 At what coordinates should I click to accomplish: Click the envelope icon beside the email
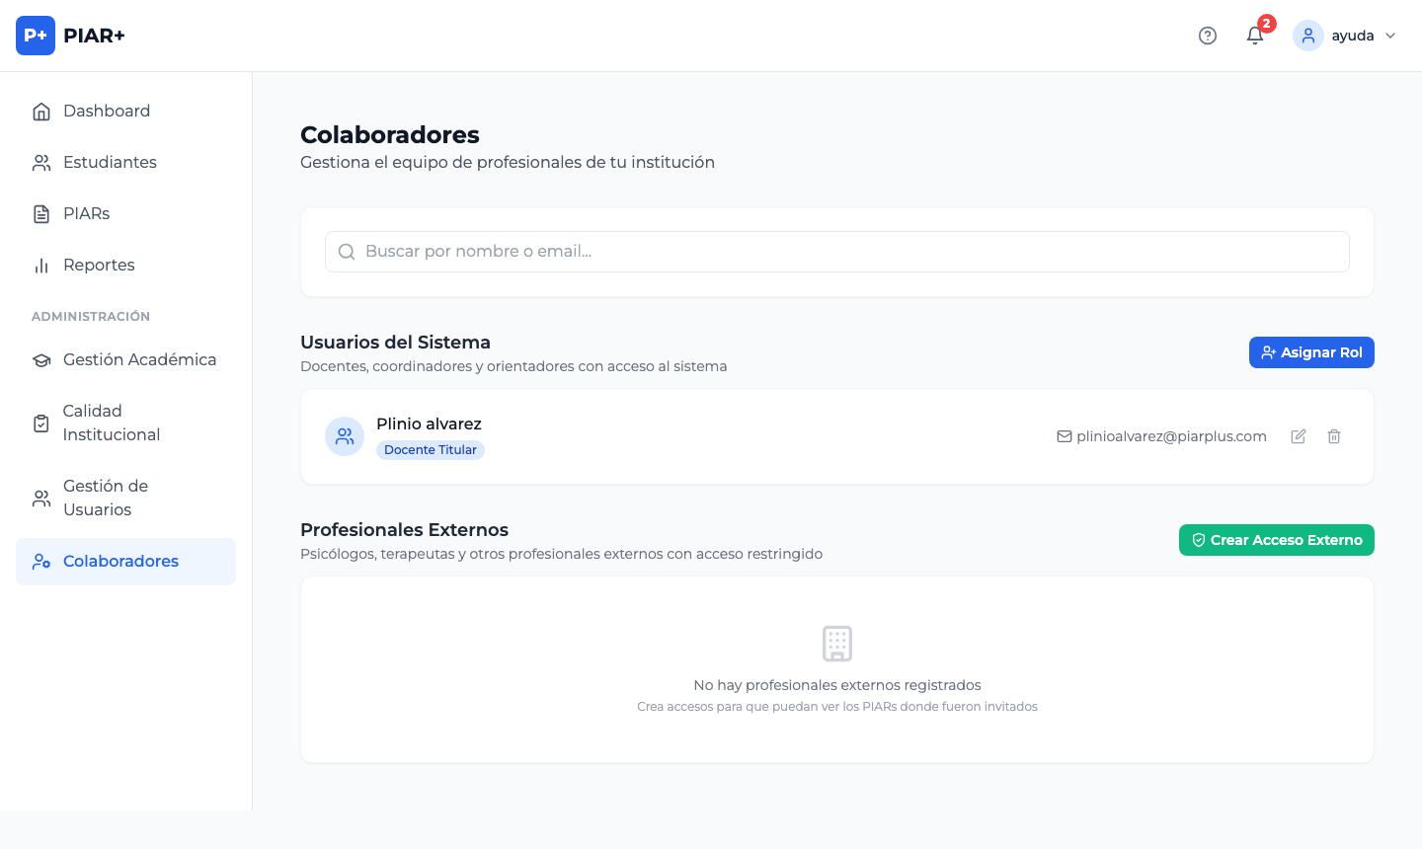(x=1065, y=436)
